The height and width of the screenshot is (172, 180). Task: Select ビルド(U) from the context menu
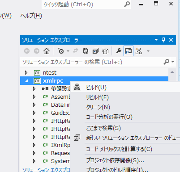(x=96, y=88)
